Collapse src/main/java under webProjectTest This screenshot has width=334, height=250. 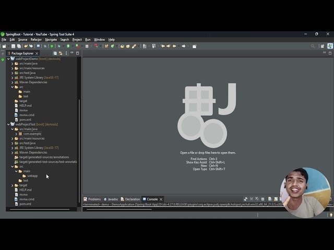point(12,129)
